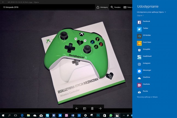This screenshot has height=118, width=177.
Task: Click the Udostępnij share button
Action: point(102,7)
